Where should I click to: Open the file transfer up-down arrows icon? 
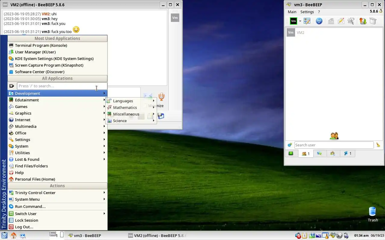coord(363,21)
